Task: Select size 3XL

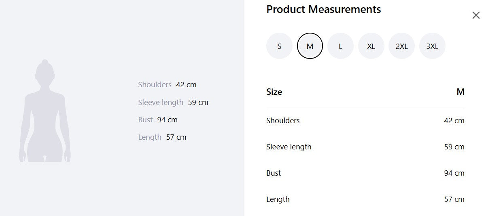Action: click(432, 46)
